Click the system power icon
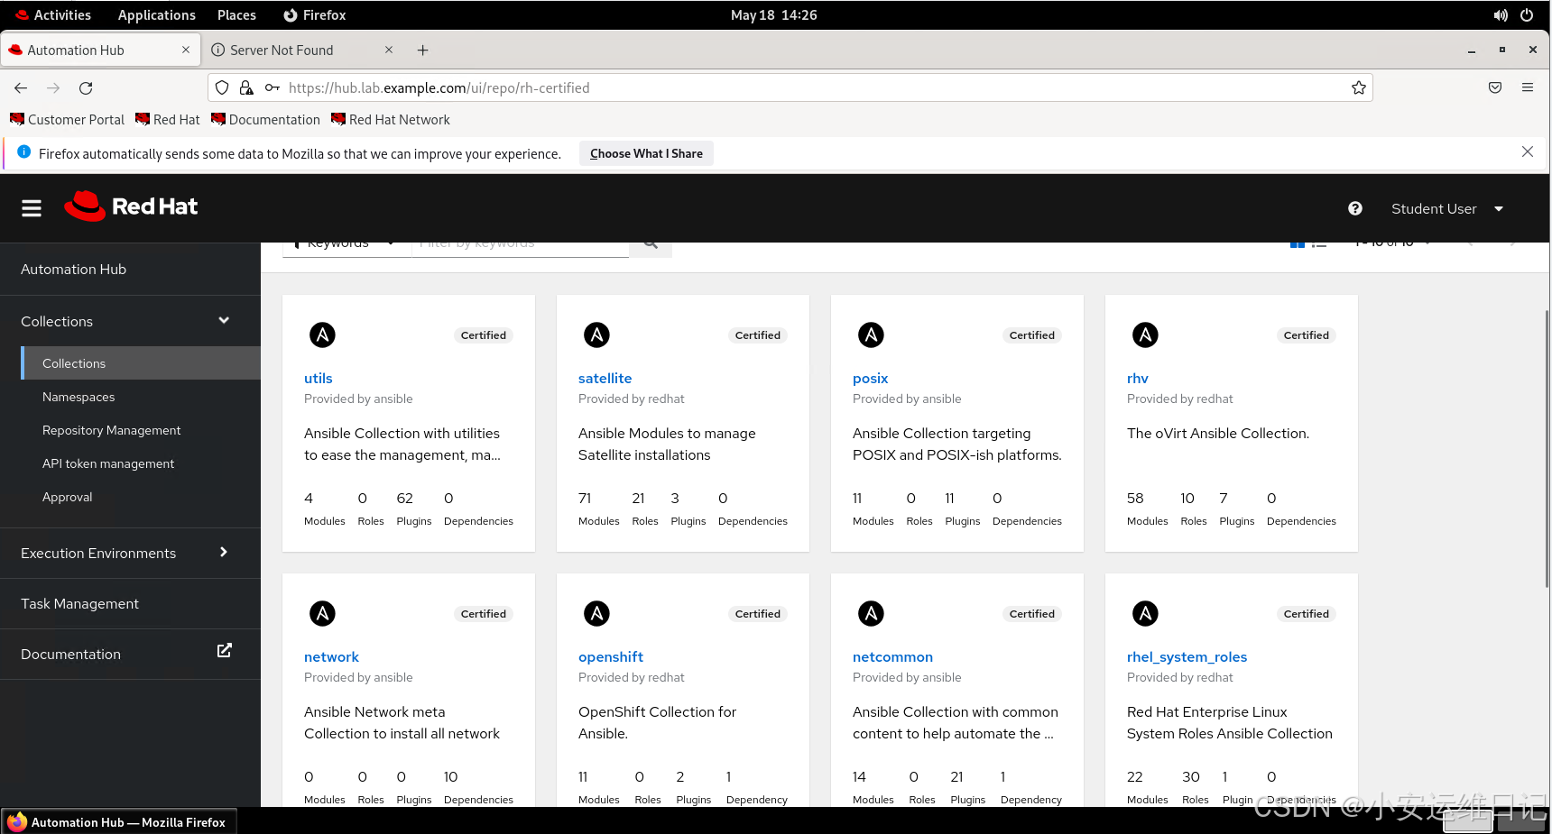1552x834 pixels. click(x=1527, y=14)
